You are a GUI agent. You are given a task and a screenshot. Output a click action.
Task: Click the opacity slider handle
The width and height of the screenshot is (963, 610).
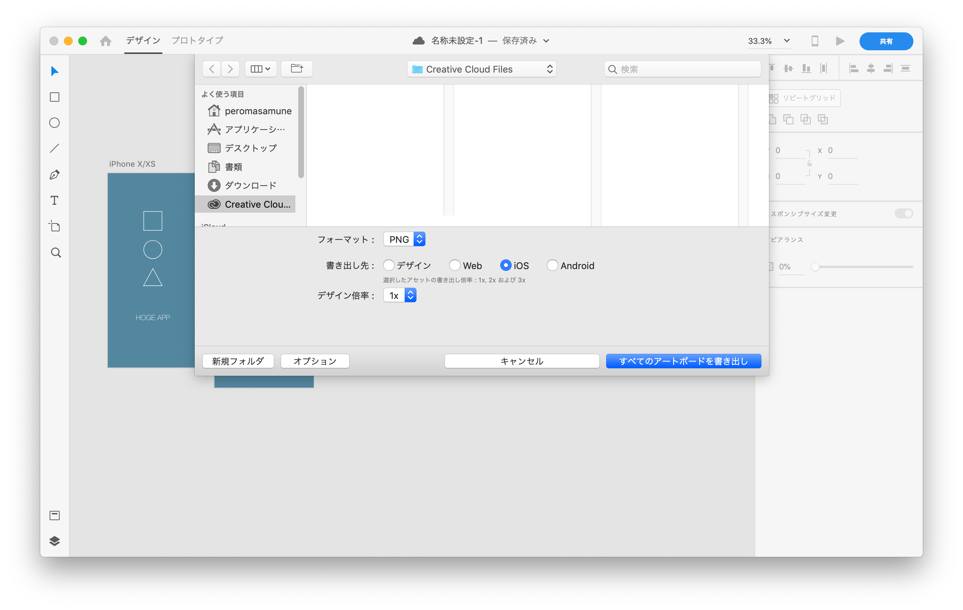pos(815,267)
